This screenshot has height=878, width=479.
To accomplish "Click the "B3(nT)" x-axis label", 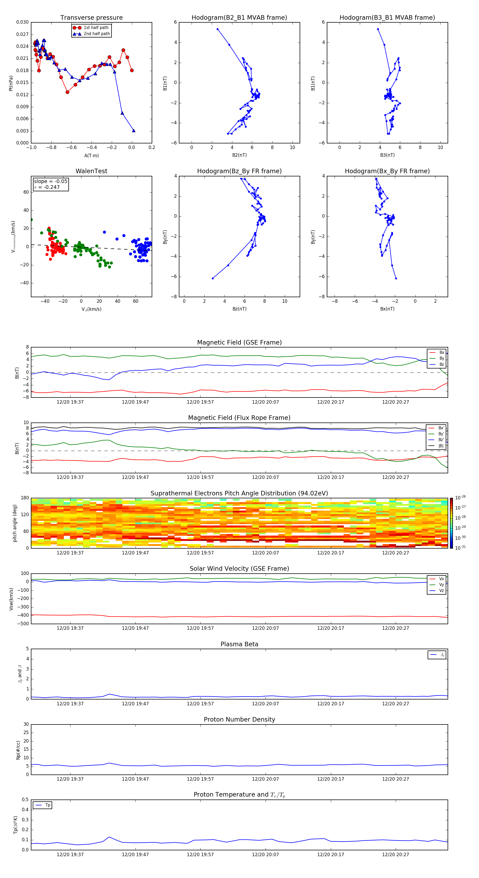I will (387, 155).
